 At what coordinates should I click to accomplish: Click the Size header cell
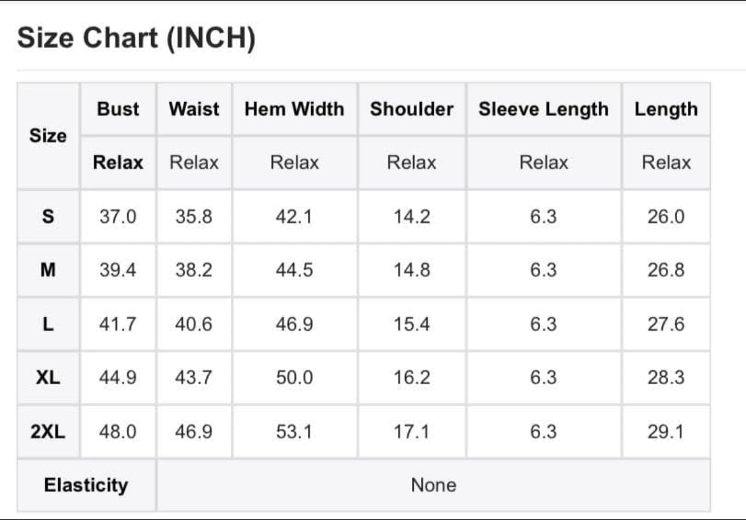click(48, 136)
